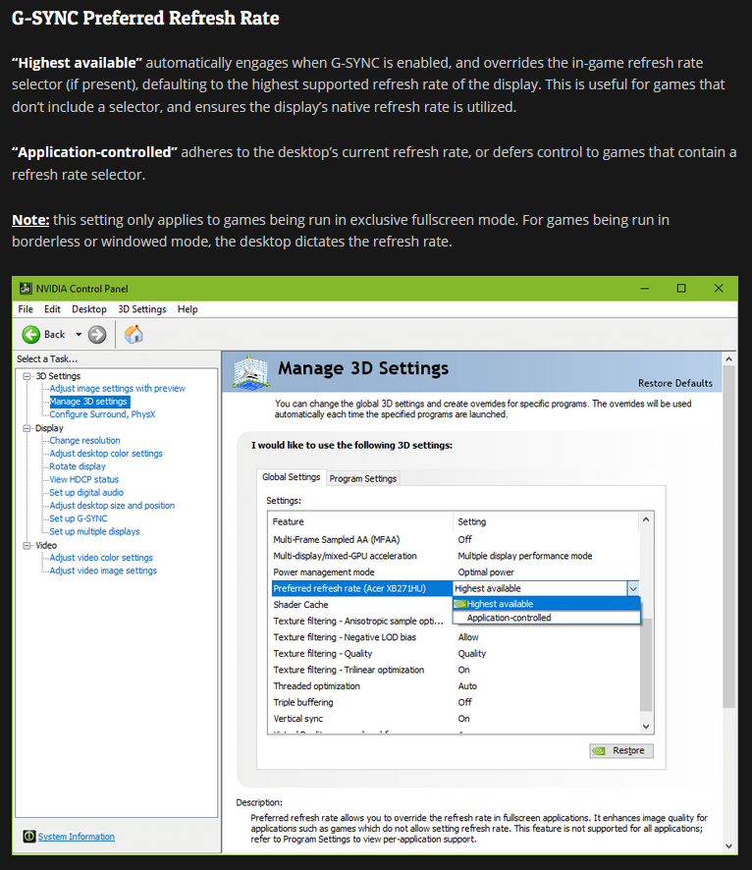Open the Desktop menu
This screenshot has height=870, width=752.
point(88,309)
